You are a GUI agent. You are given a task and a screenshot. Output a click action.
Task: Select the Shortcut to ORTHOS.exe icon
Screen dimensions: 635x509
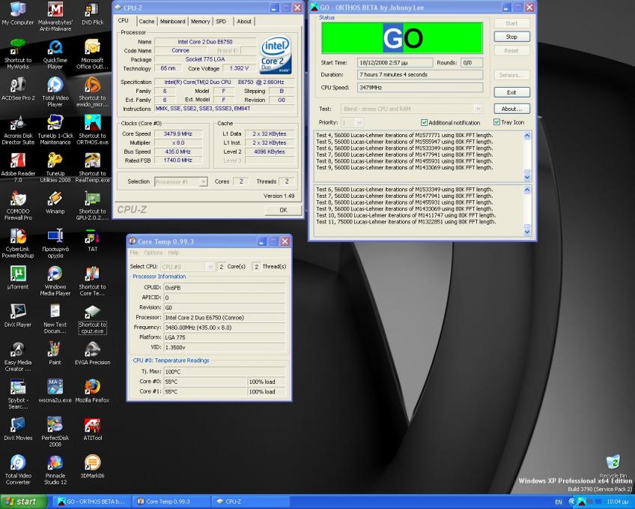click(92, 130)
